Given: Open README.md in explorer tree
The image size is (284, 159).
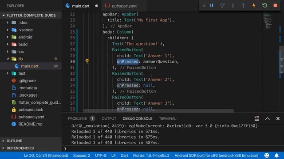Looking at the screenshot, I should tap(31, 124).
